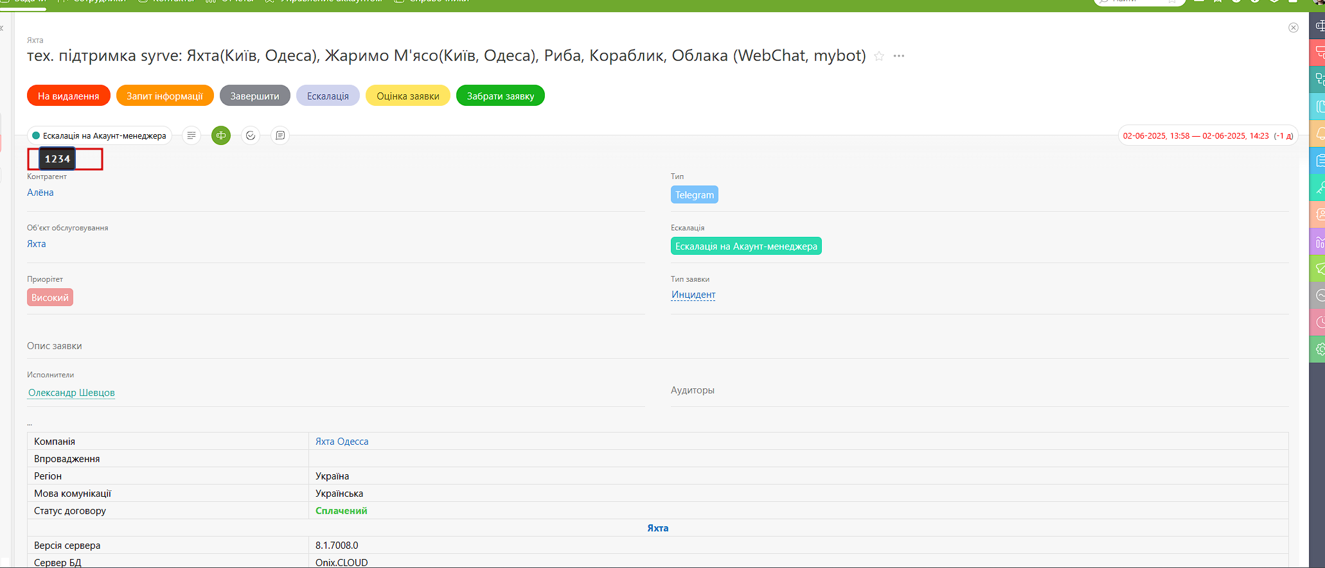Open the company link 'Яхта Одесса'
This screenshot has height=568, width=1325.
pyautogui.click(x=342, y=442)
